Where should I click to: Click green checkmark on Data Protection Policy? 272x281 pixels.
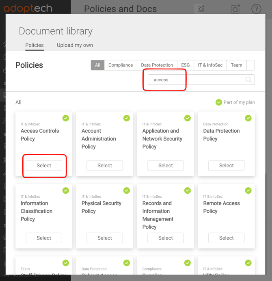[x=248, y=118]
